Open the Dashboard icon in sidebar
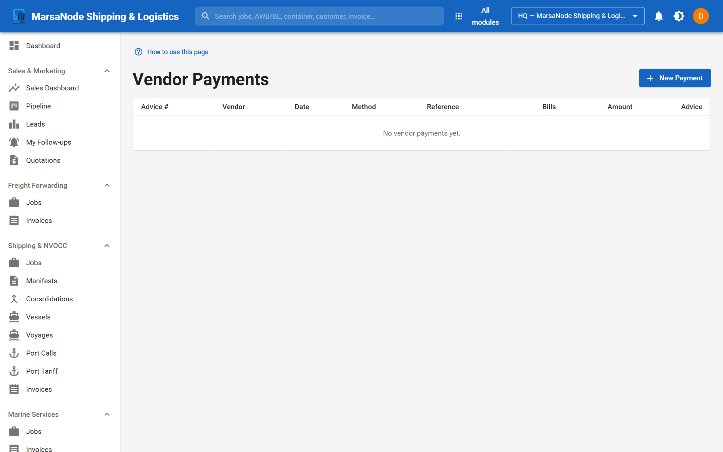Image resolution: width=723 pixels, height=452 pixels. 14,46
